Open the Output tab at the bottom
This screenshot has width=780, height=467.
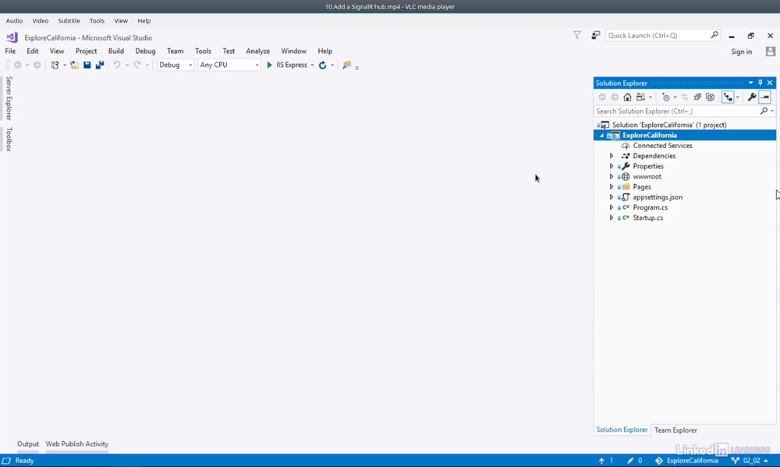click(x=28, y=444)
